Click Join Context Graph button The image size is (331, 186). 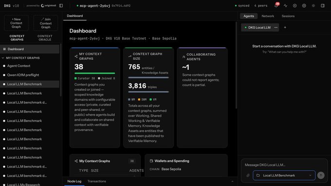(46, 23)
